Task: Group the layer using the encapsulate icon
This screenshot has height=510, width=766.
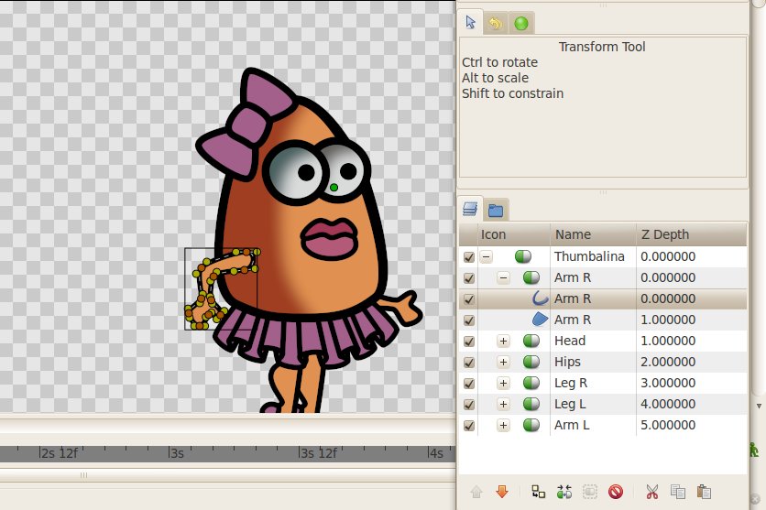Action: [564, 492]
